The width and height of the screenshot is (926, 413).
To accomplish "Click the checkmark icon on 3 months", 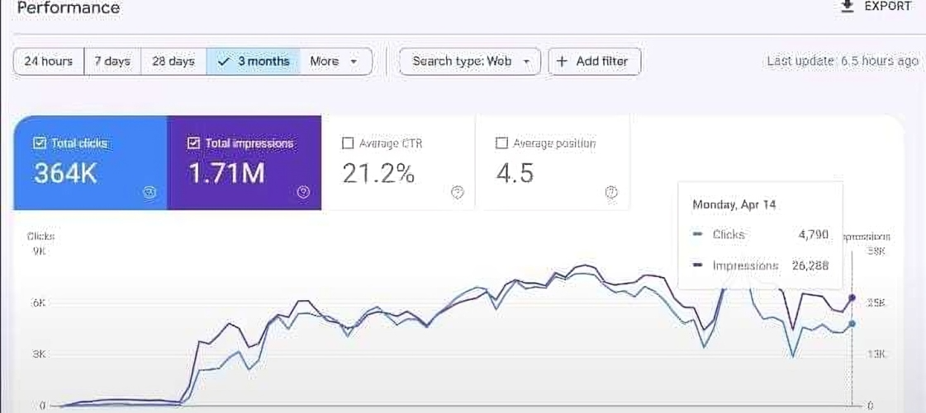I will 223,61.
